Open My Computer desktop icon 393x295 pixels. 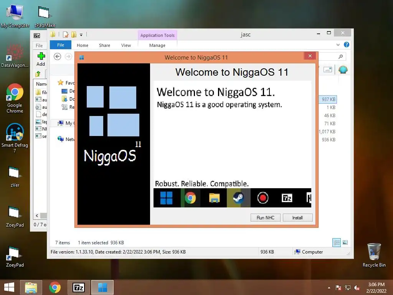coord(15,14)
